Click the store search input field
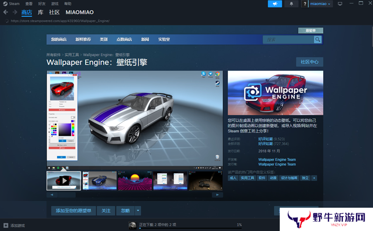373x231 pixels. pyautogui.click(x=288, y=40)
